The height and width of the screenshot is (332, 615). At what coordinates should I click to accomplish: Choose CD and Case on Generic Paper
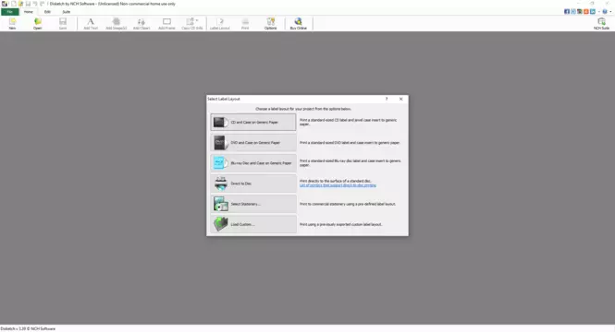point(253,123)
